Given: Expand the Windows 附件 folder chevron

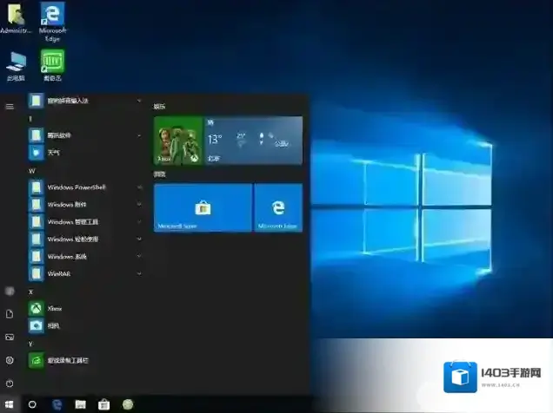Looking at the screenshot, I should pos(139,204).
